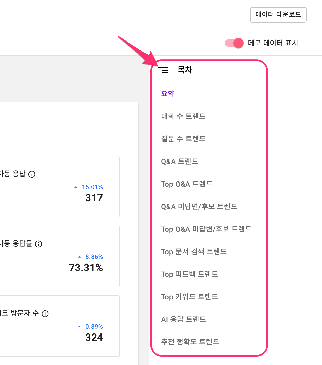This screenshot has height=365, width=322.
Task: Select Q&A 미답변/후보 트렌드 entry
Action: click(199, 207)
